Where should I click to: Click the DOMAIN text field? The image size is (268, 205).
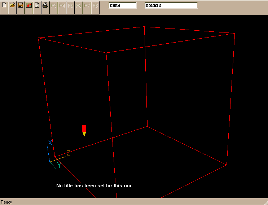tap(171, 6)
